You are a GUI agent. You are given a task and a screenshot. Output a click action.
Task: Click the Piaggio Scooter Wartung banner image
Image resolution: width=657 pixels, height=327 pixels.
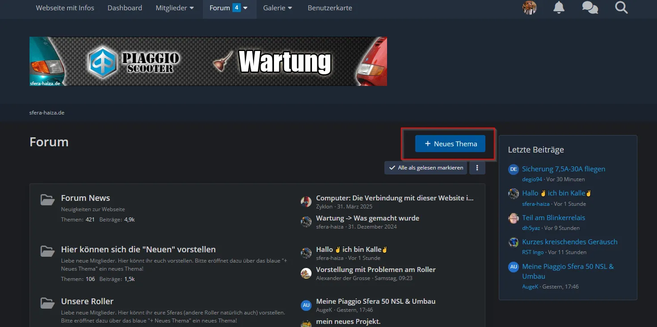(x=208, y=61)
